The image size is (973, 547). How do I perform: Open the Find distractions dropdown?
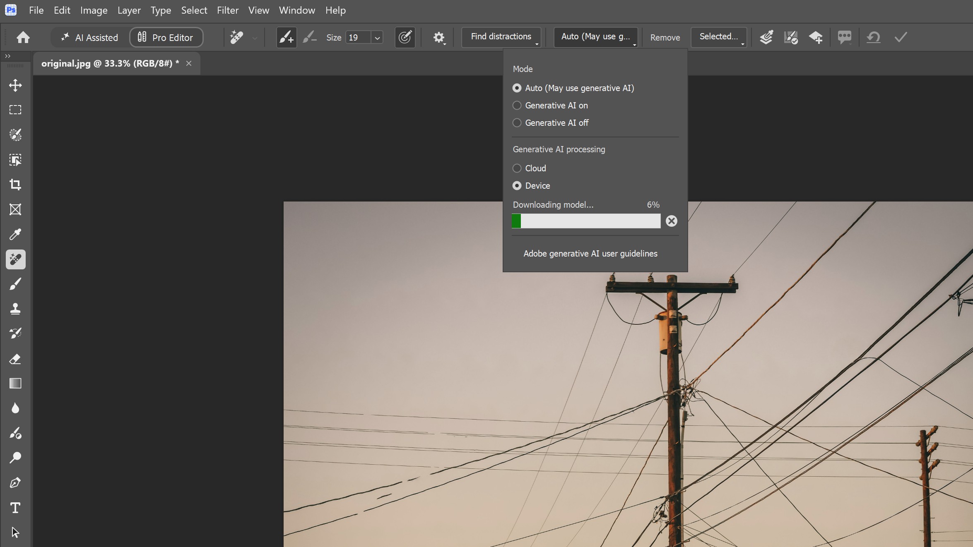tap(501, 37)
